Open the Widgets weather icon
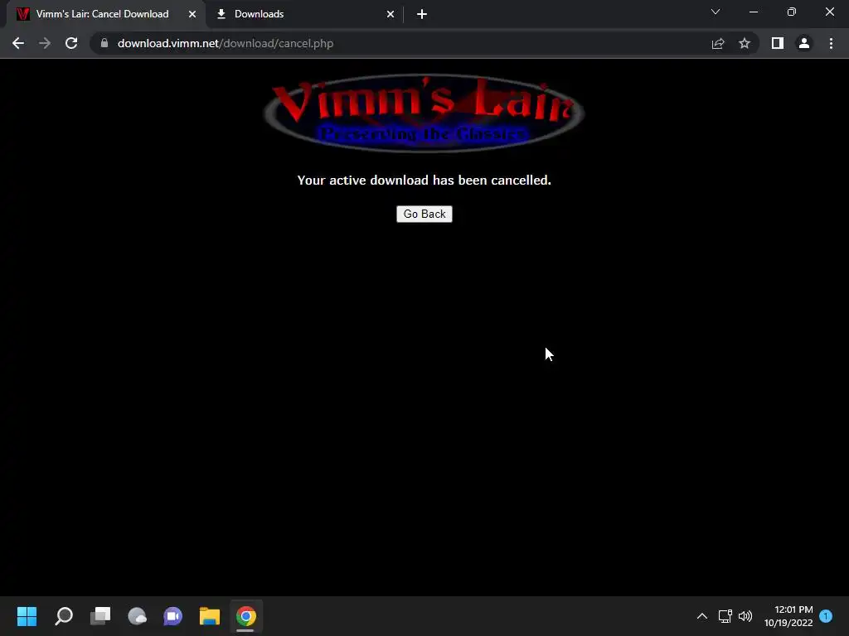The width and height of the screenshot is (849, 636). (x=137, y=616)
